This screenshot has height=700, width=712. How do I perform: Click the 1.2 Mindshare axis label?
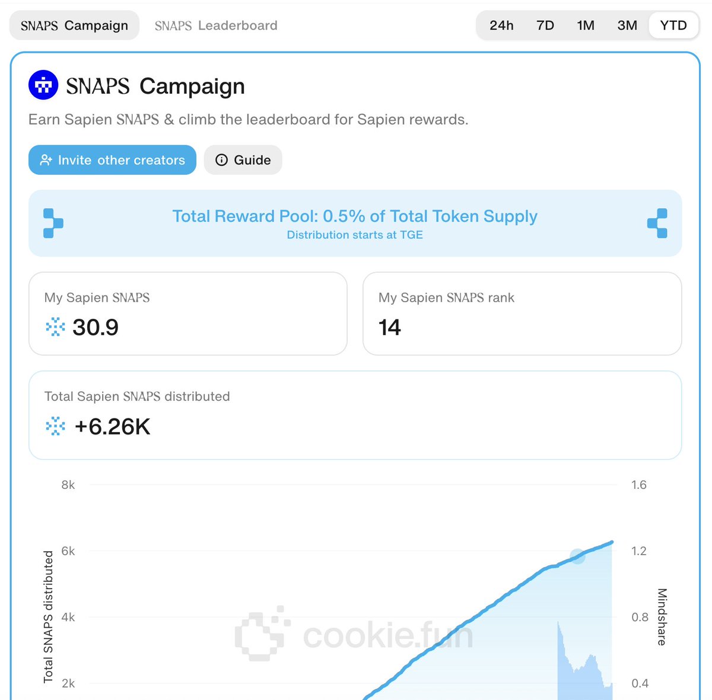pos(639,551)
